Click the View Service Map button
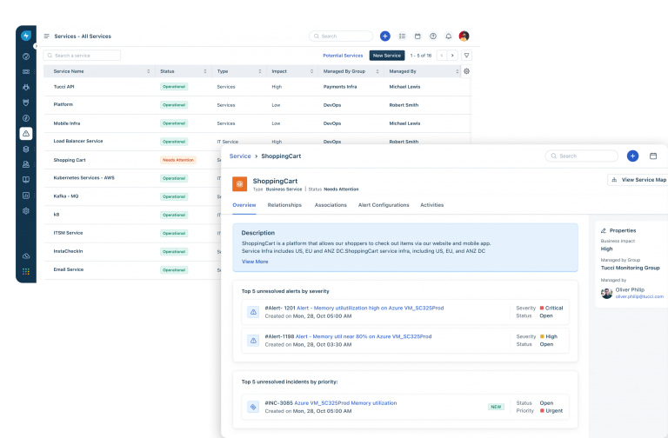The image size is (668, 438). click(638, 179)
